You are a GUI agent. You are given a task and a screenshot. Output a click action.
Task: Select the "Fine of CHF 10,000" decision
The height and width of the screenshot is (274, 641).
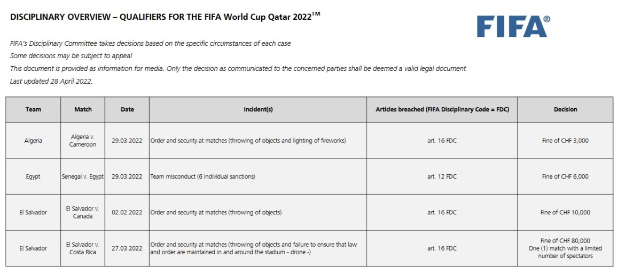tap(565, 212)
